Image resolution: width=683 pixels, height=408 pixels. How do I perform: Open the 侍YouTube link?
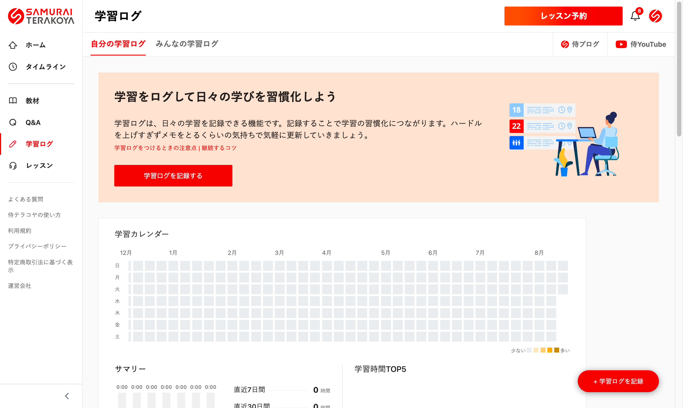click(x=641, y=44)
